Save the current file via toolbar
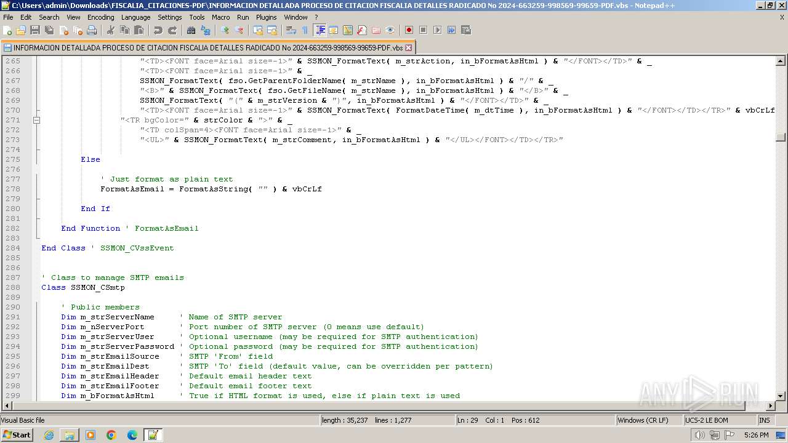Viewport: 788px width, 443px height. [x=35, y=30]
